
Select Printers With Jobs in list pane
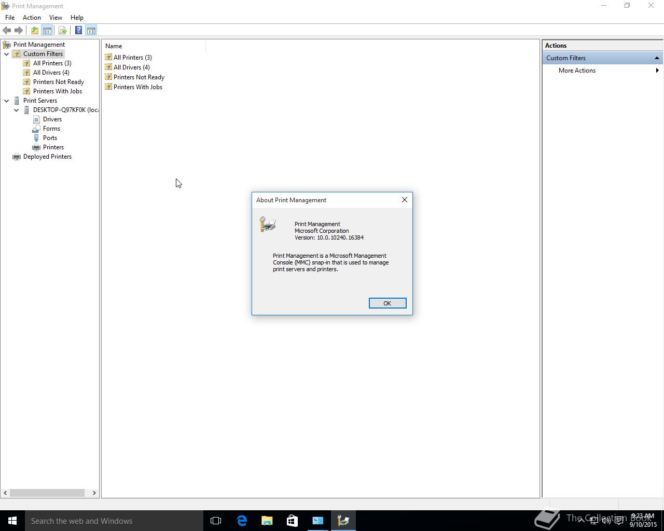tap(138, 87)
